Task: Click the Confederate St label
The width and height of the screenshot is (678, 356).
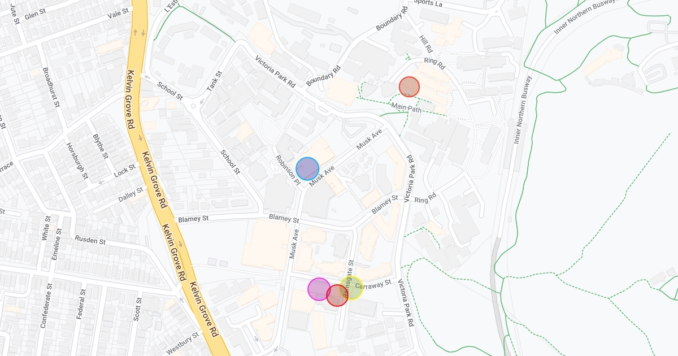Action: tap(42, 310)
